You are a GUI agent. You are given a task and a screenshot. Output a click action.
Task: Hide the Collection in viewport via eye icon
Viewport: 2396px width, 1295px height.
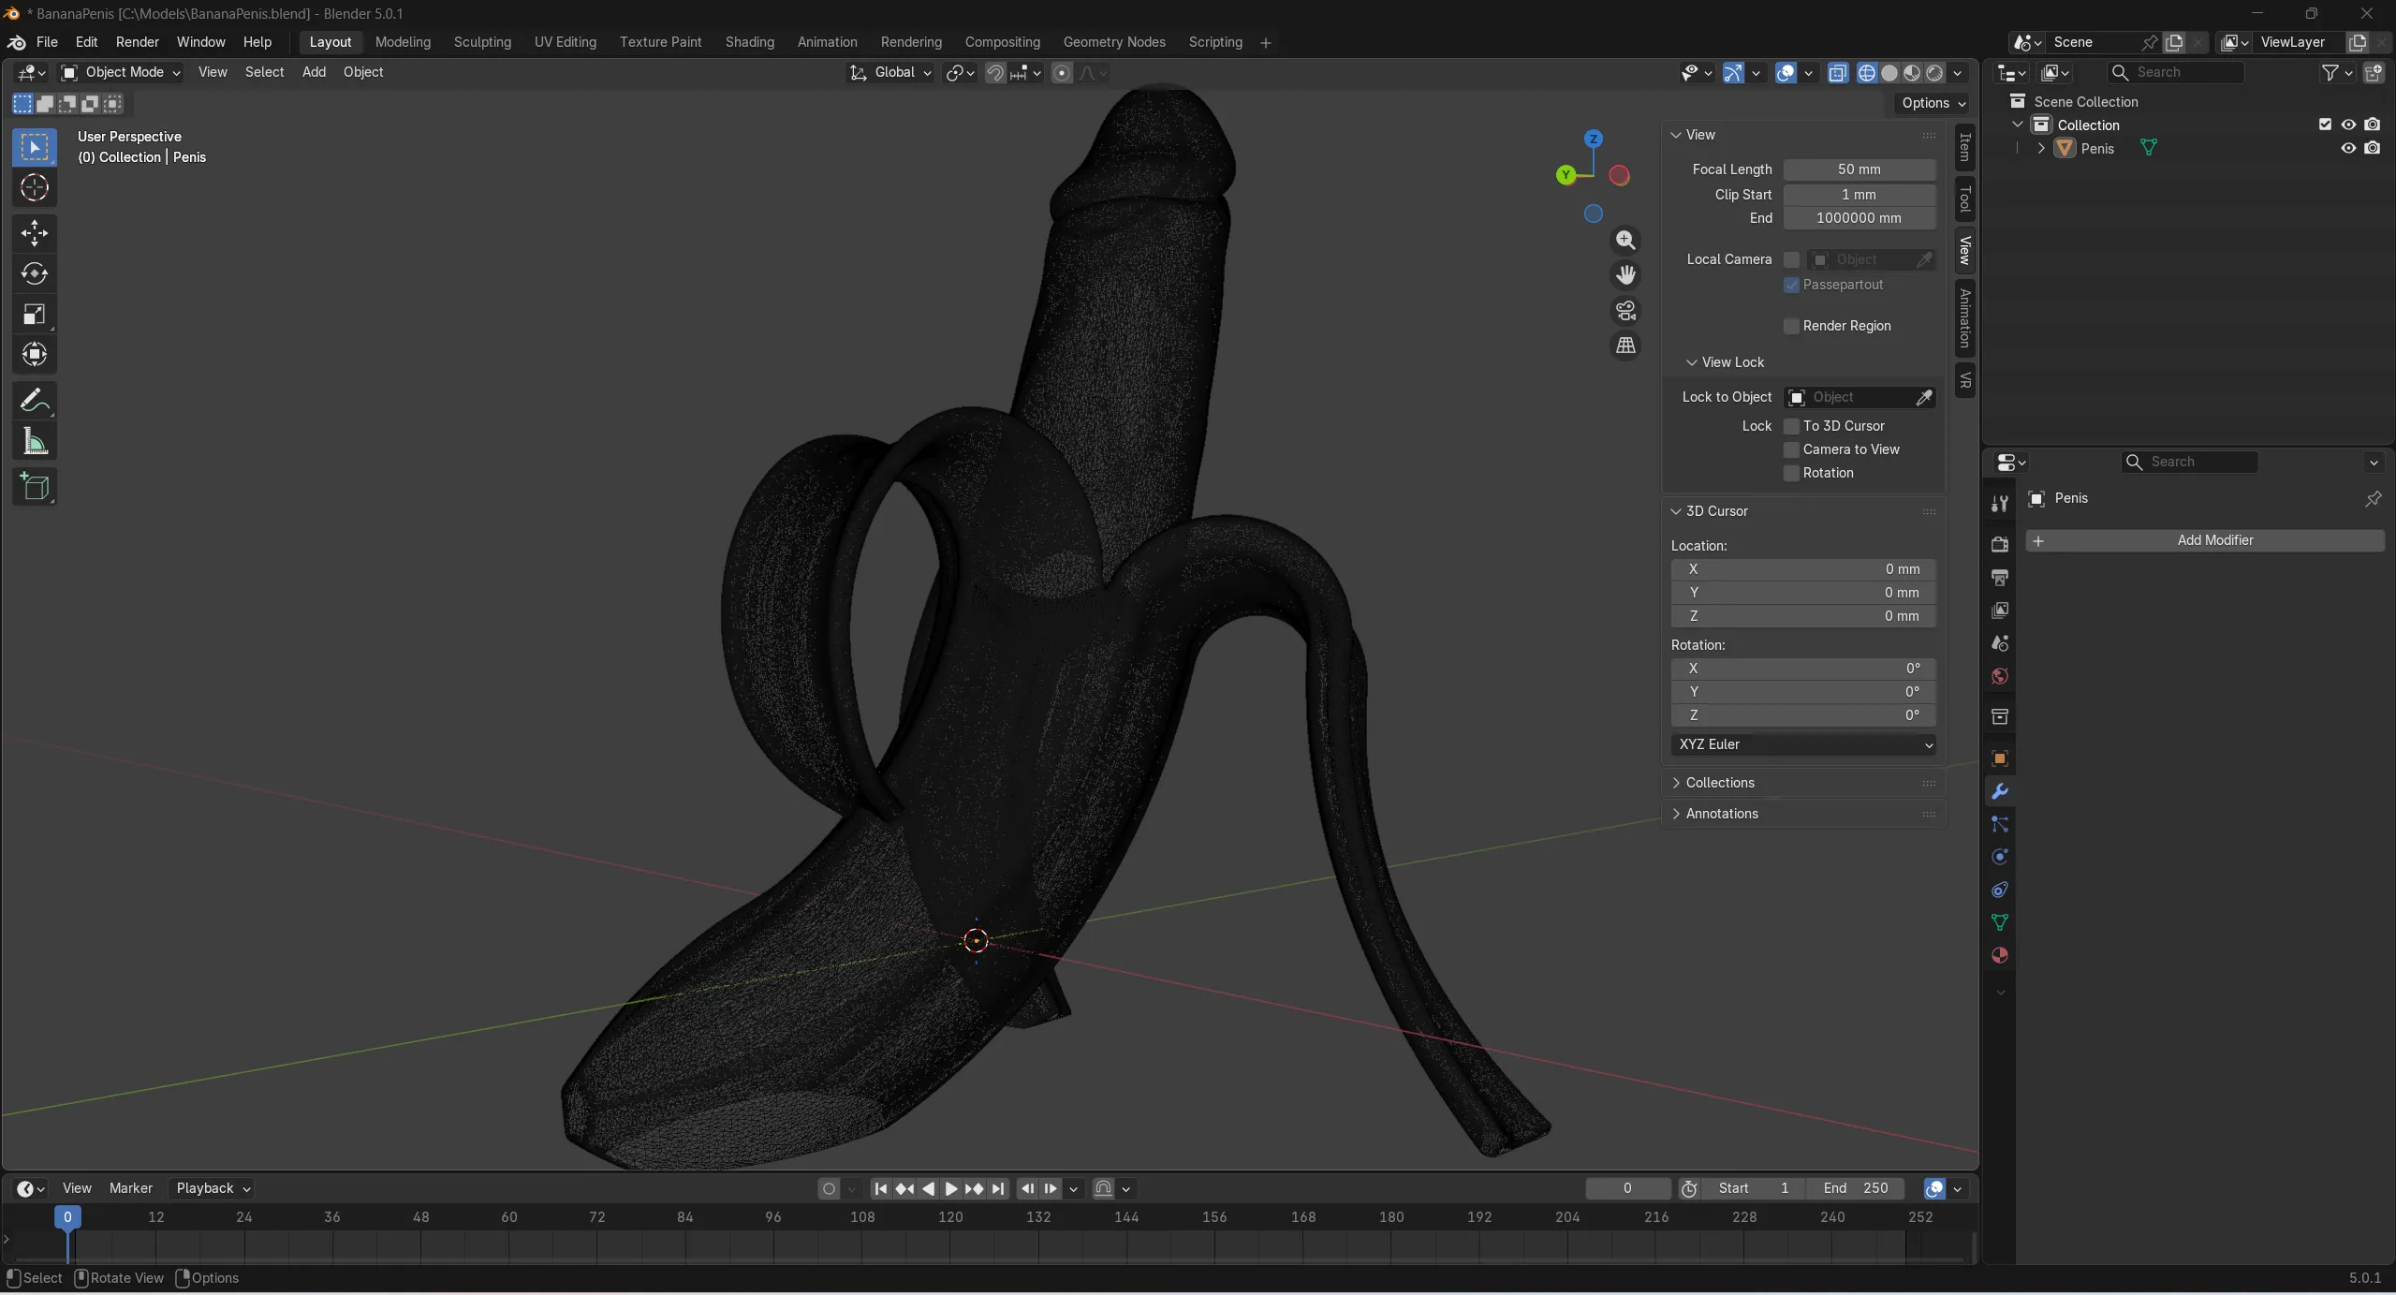(x=2348, y=125)
